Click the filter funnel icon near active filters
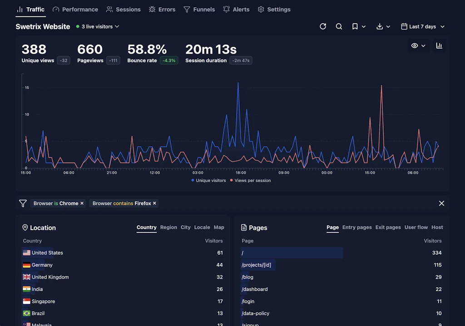 click(x=23, y=203)
